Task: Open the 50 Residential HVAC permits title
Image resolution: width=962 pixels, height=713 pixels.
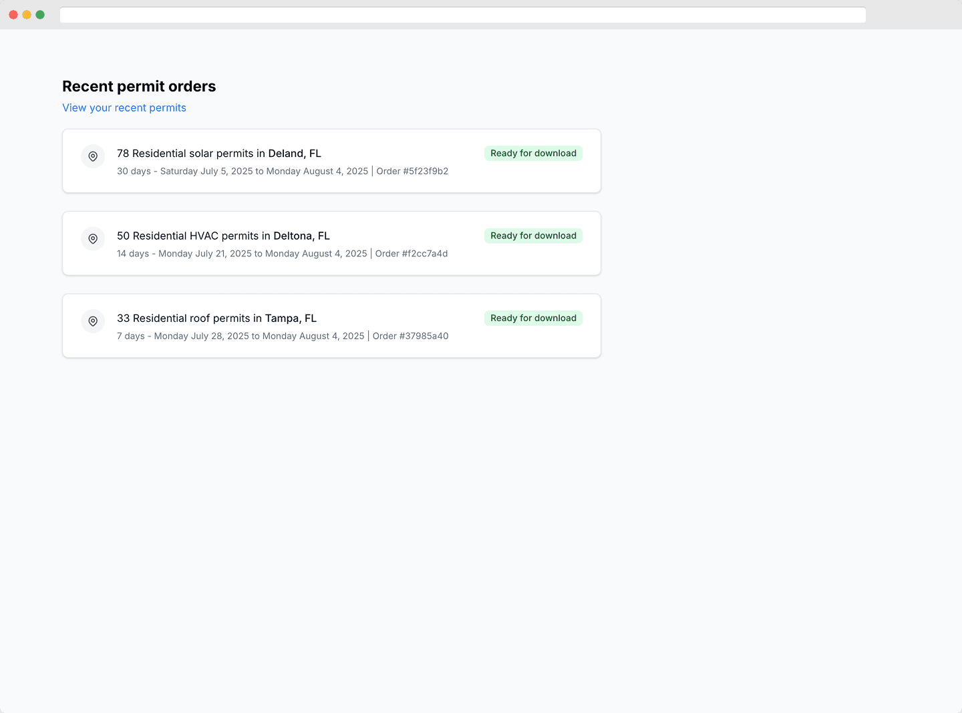Action: tap(223, 236)
